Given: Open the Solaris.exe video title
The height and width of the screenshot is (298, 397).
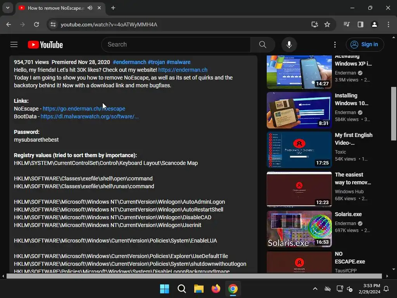Looking at the screenshot, I should click(348, 214).
